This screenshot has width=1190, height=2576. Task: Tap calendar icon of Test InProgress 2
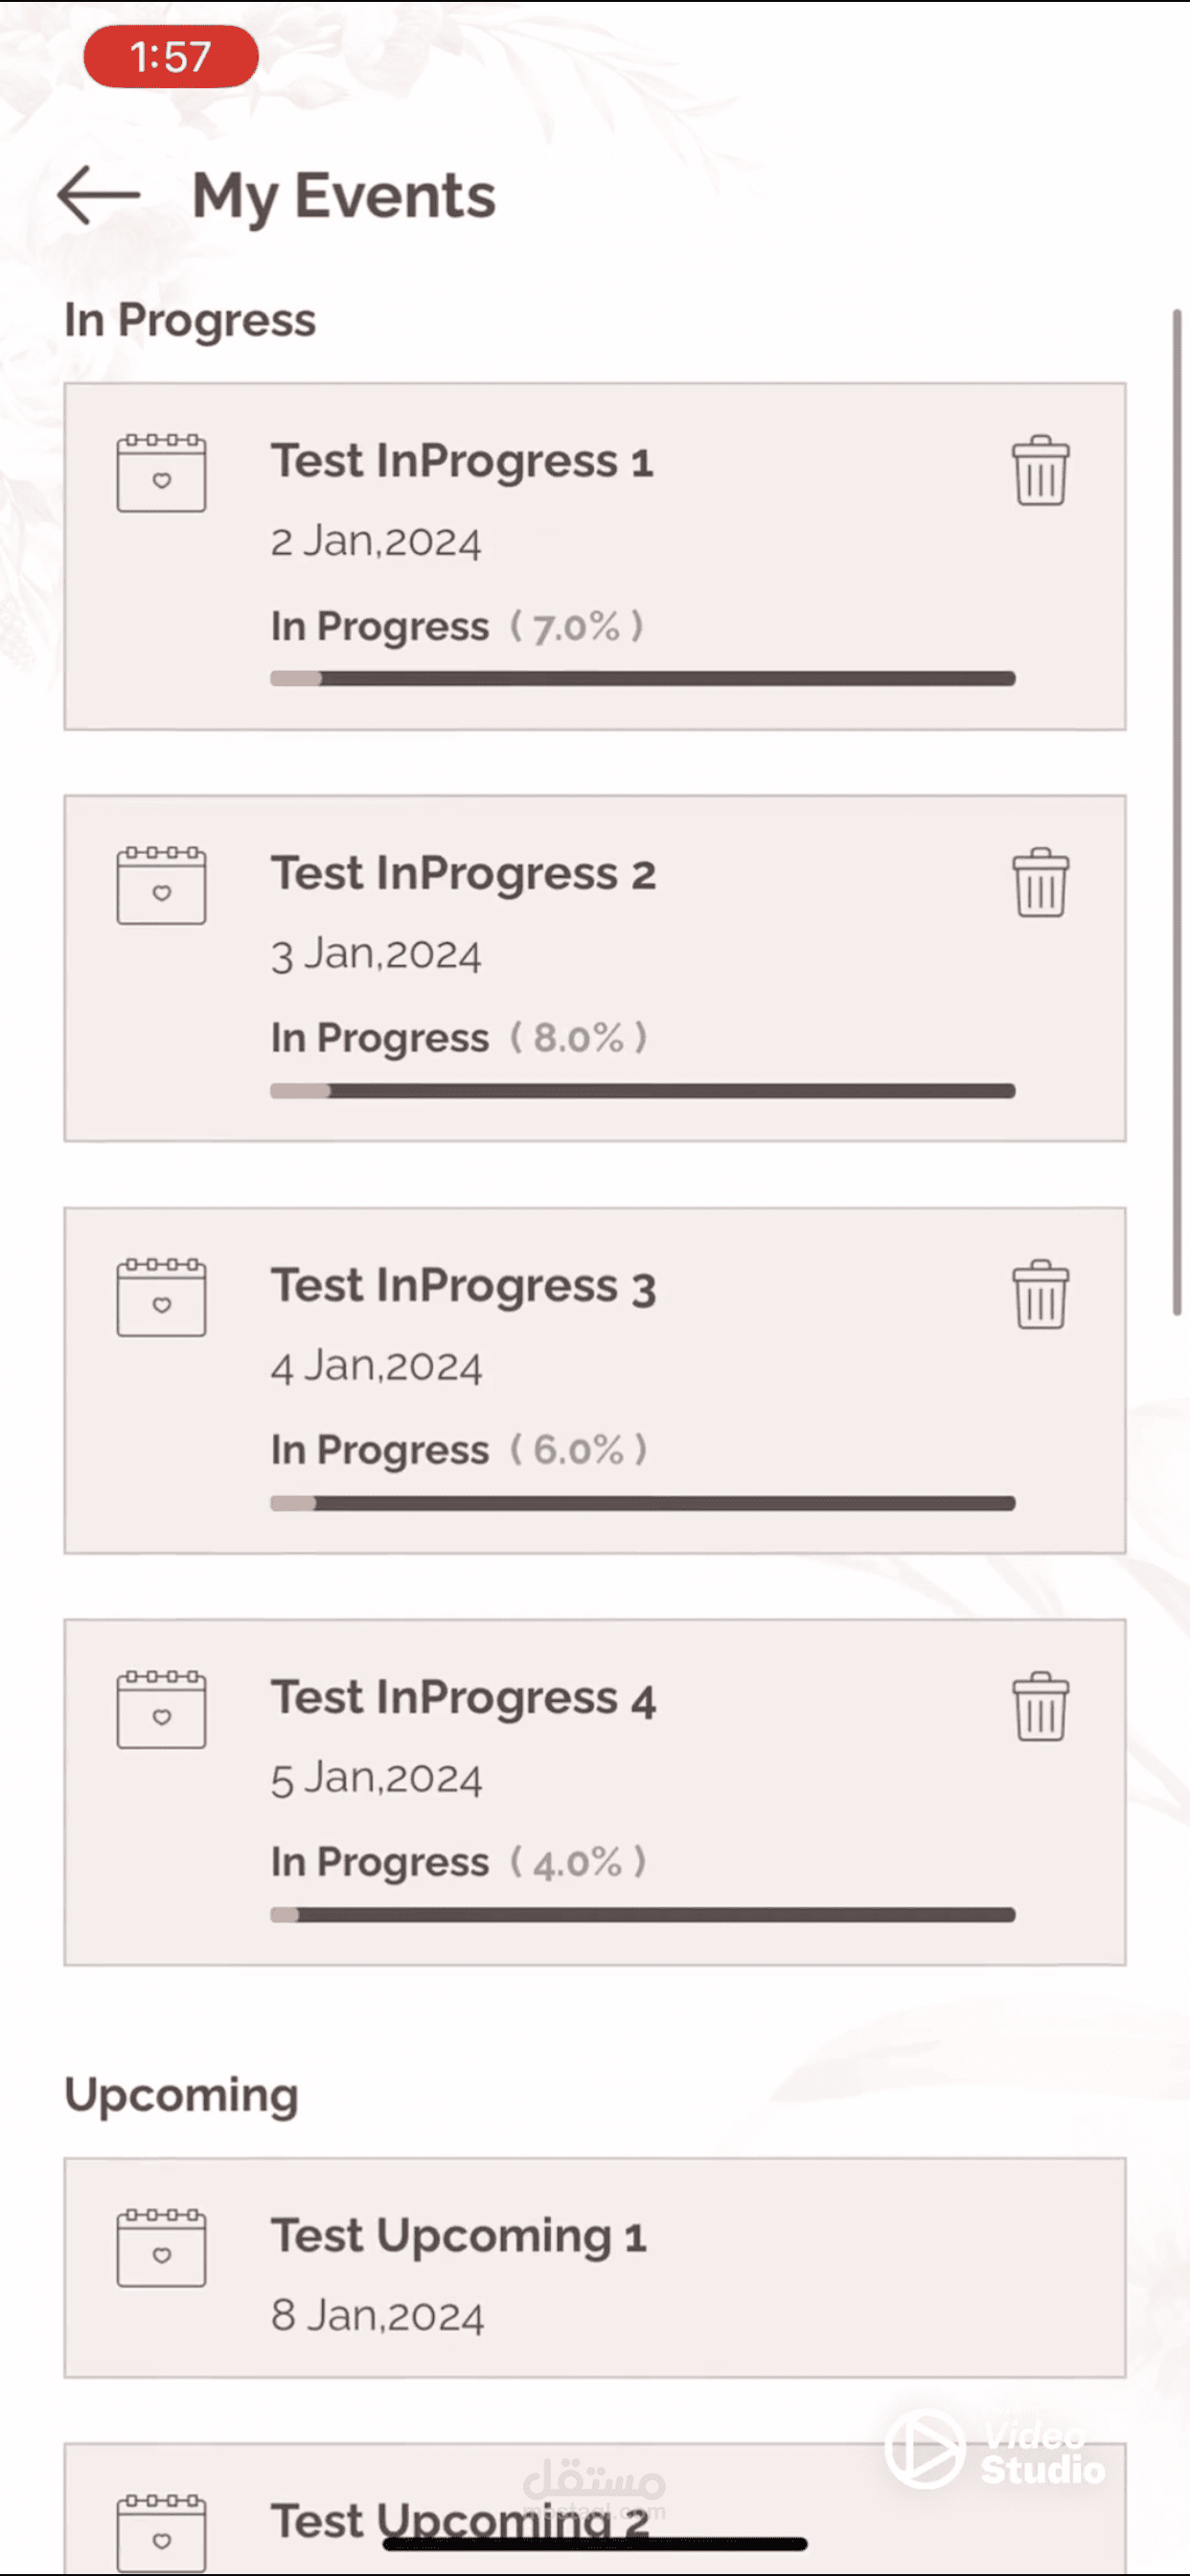click(x=161, y=885)
